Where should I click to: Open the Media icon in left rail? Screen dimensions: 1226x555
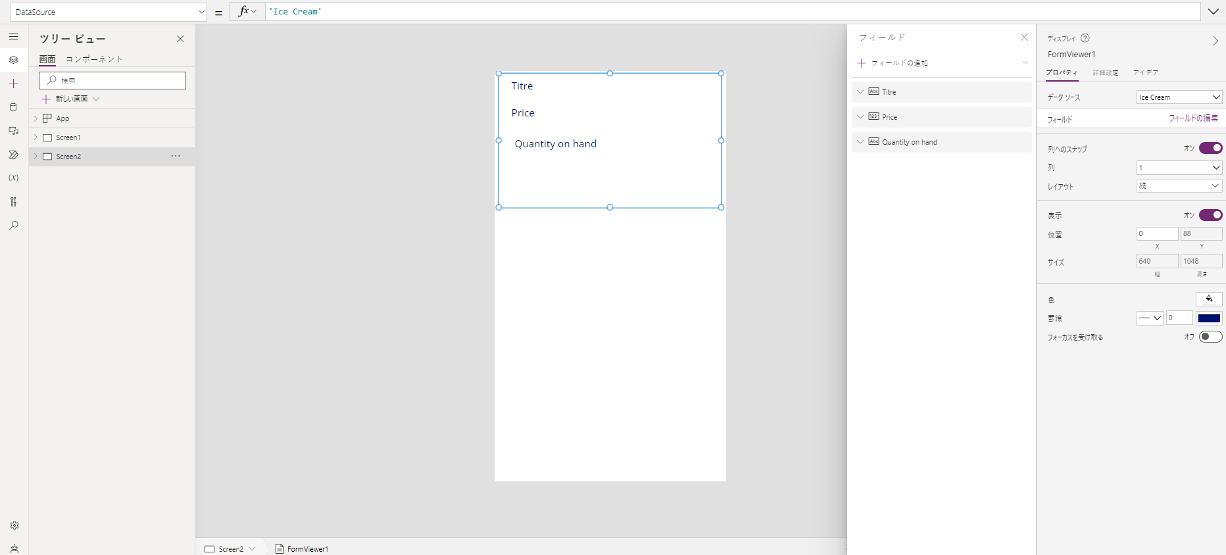14,131
